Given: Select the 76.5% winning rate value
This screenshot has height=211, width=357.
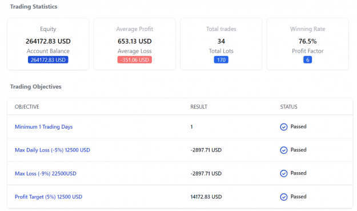Looking at the screenshot, I should click(308, 41).
